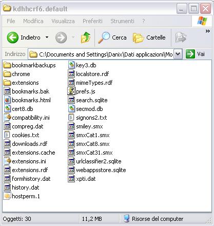
Task: Open the Preferiti menu
Action: [92, 21]
